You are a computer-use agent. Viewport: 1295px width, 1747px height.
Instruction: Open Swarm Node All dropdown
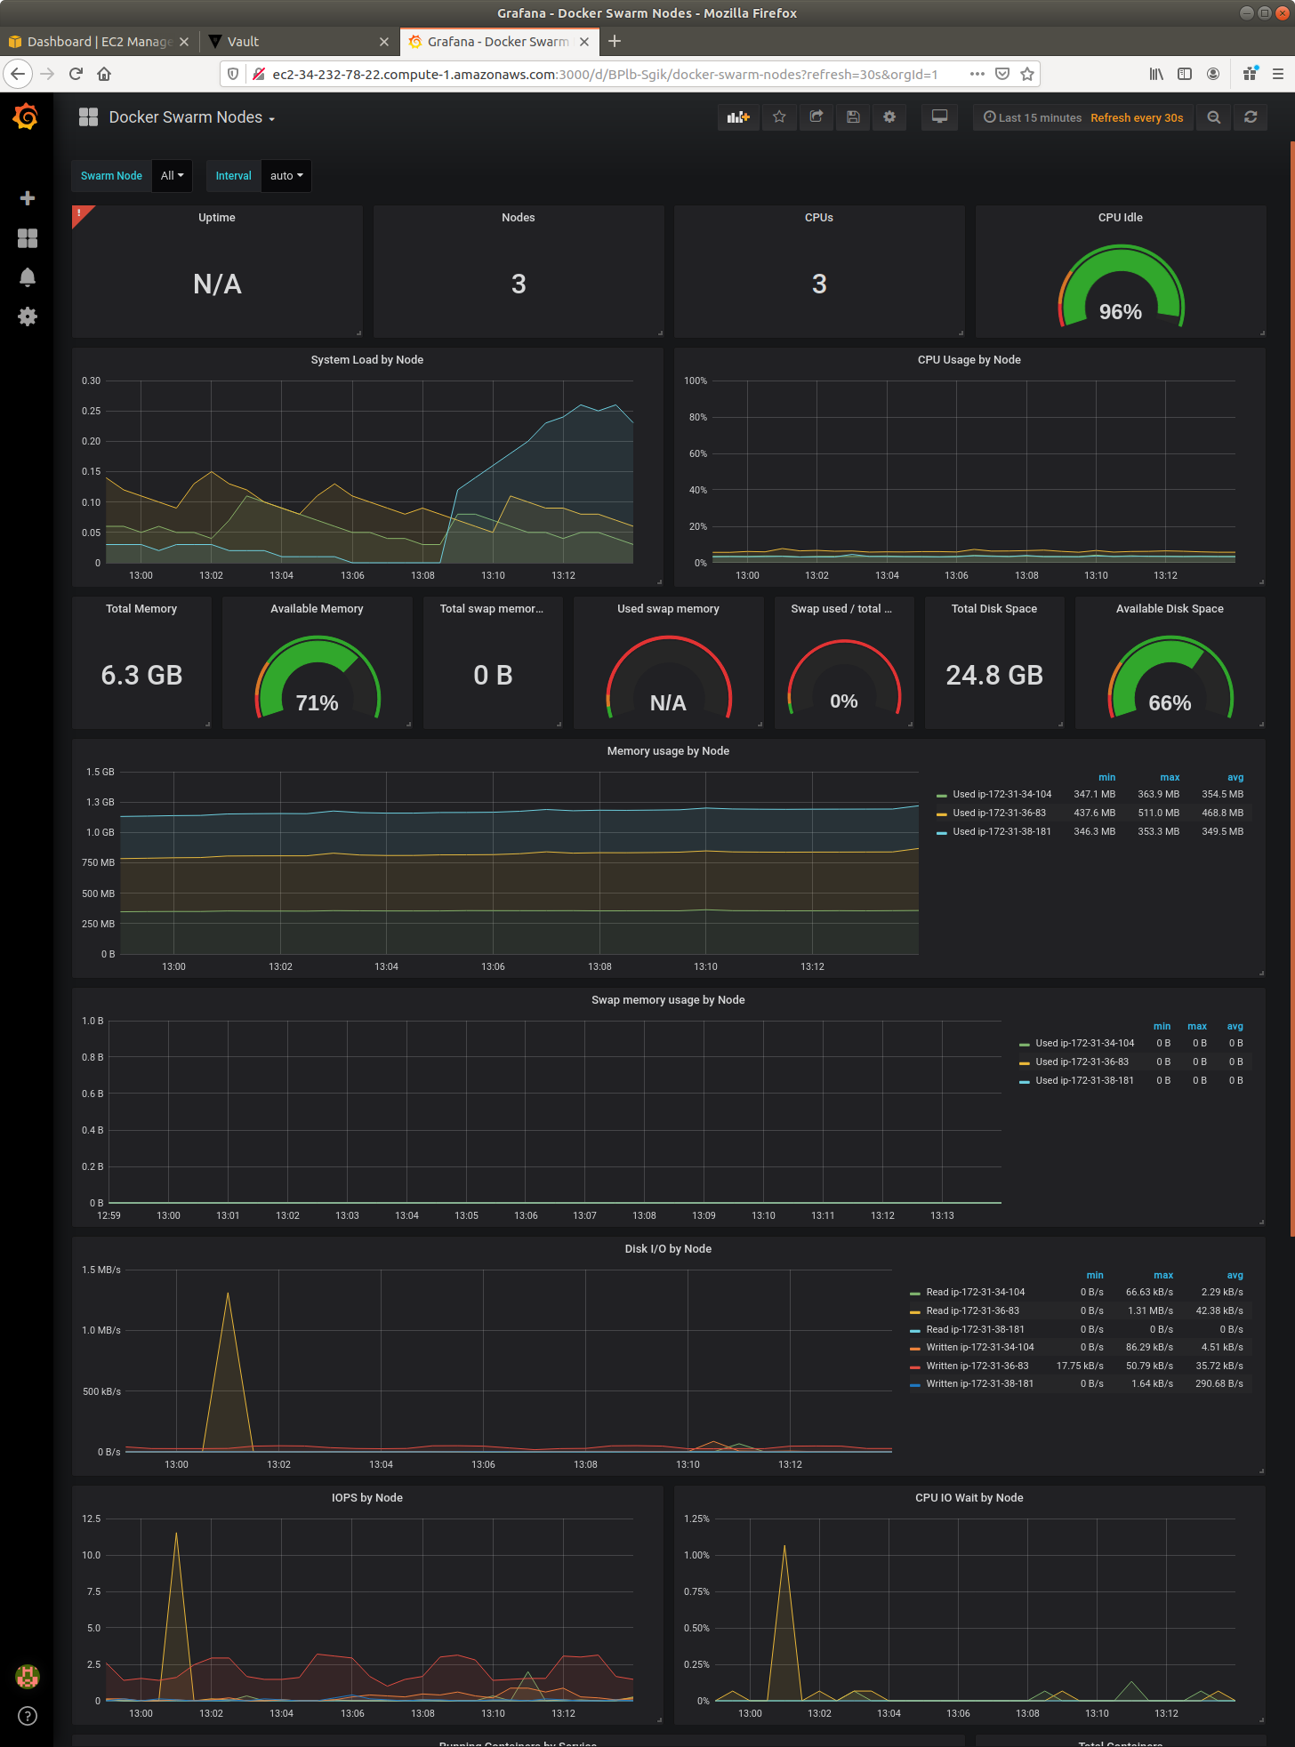coord(172,176)
